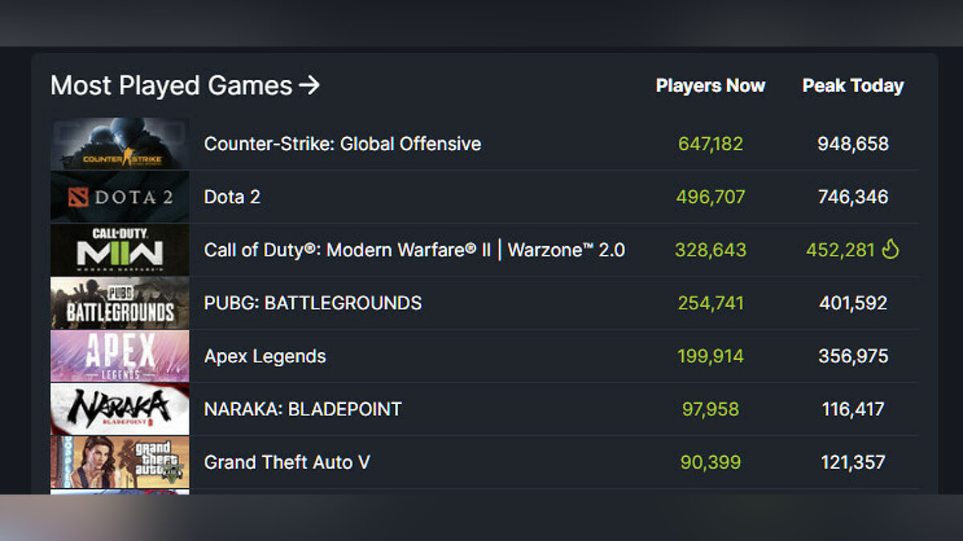Click the 647,182 current players count
The width and height of the screenshot is (963, 541).
[x=711, y=144]
